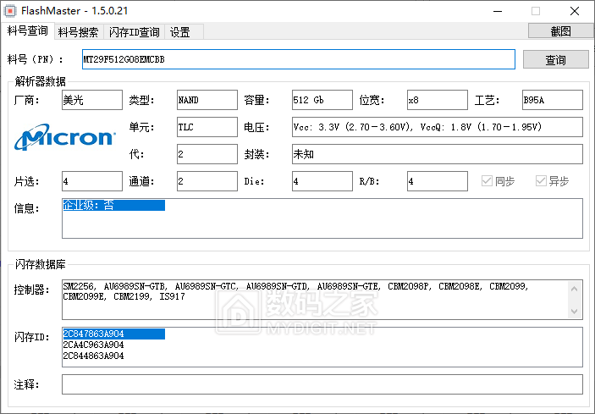This screenshot has width=595, height=414.
Task: Switch to the 料号搜索 tab
Action: (x=78, y=32)
